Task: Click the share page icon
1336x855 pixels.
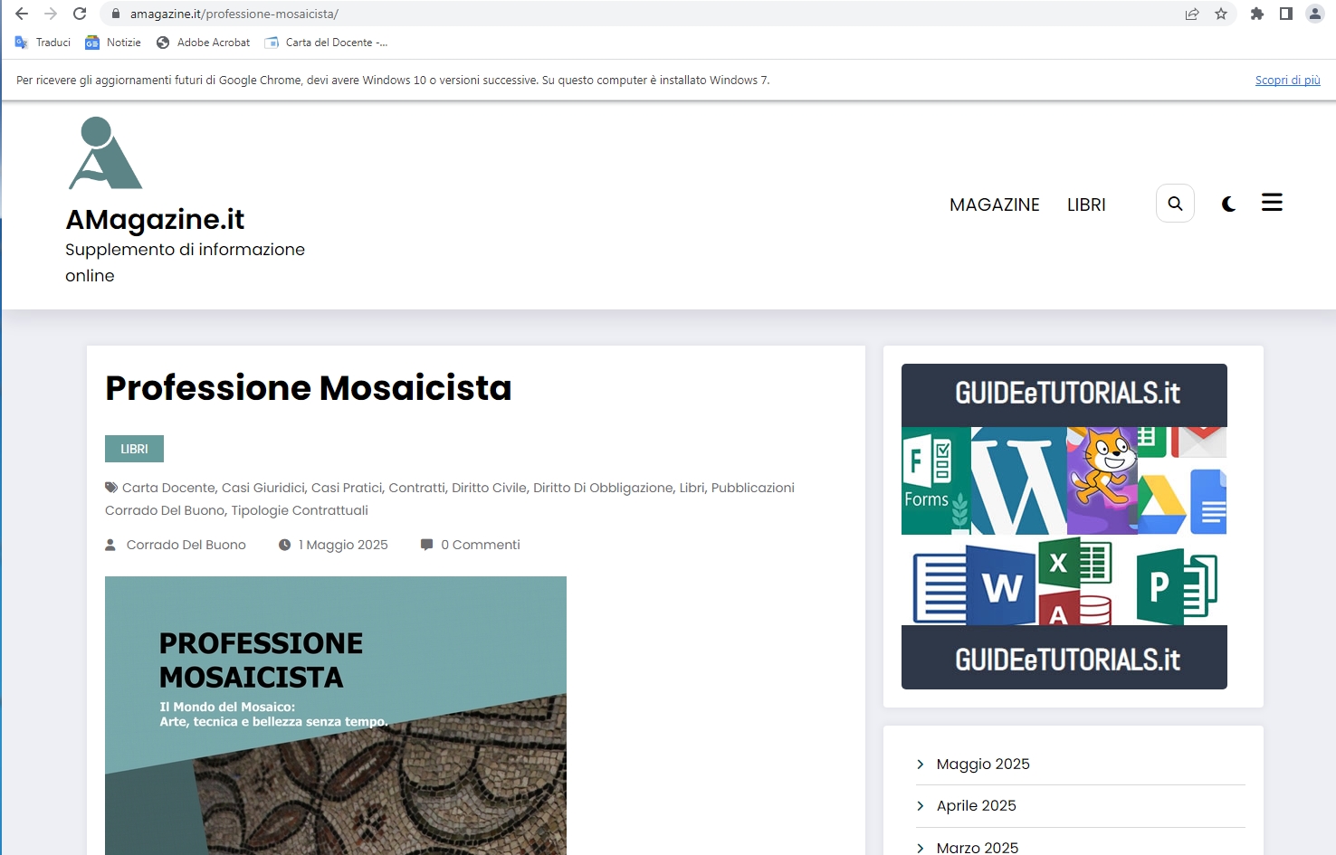Action: click(1192, 14)
